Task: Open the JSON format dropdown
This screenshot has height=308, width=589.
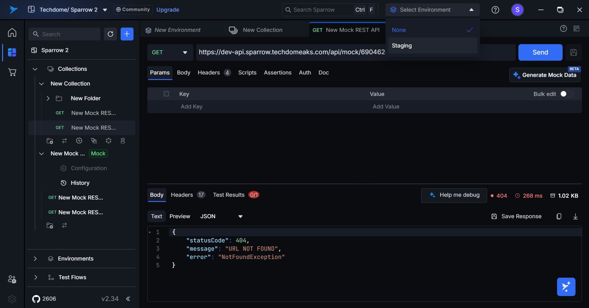Action: [221, 216]
